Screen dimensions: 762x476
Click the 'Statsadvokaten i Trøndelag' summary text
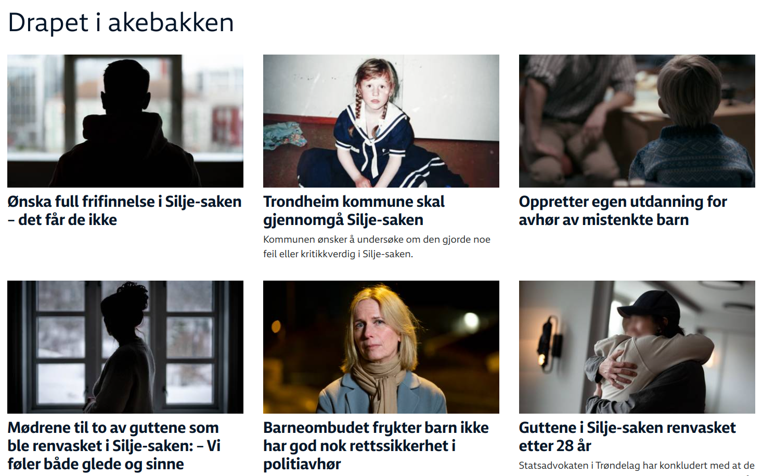(x=637, y=466)
